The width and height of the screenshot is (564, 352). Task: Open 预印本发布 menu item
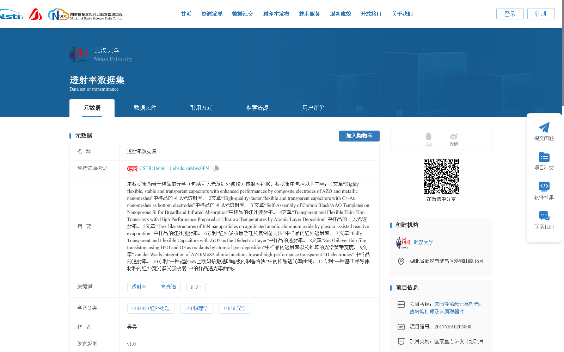pos(276,14)
